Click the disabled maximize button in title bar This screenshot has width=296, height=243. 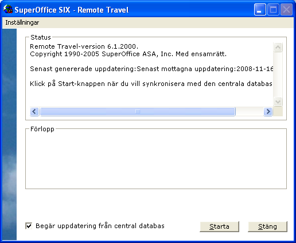coord(273,9)
